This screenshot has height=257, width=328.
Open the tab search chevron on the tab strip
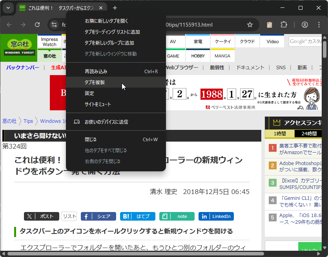8,8
